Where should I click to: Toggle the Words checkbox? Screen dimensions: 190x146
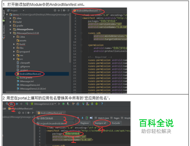coord(122,118)
